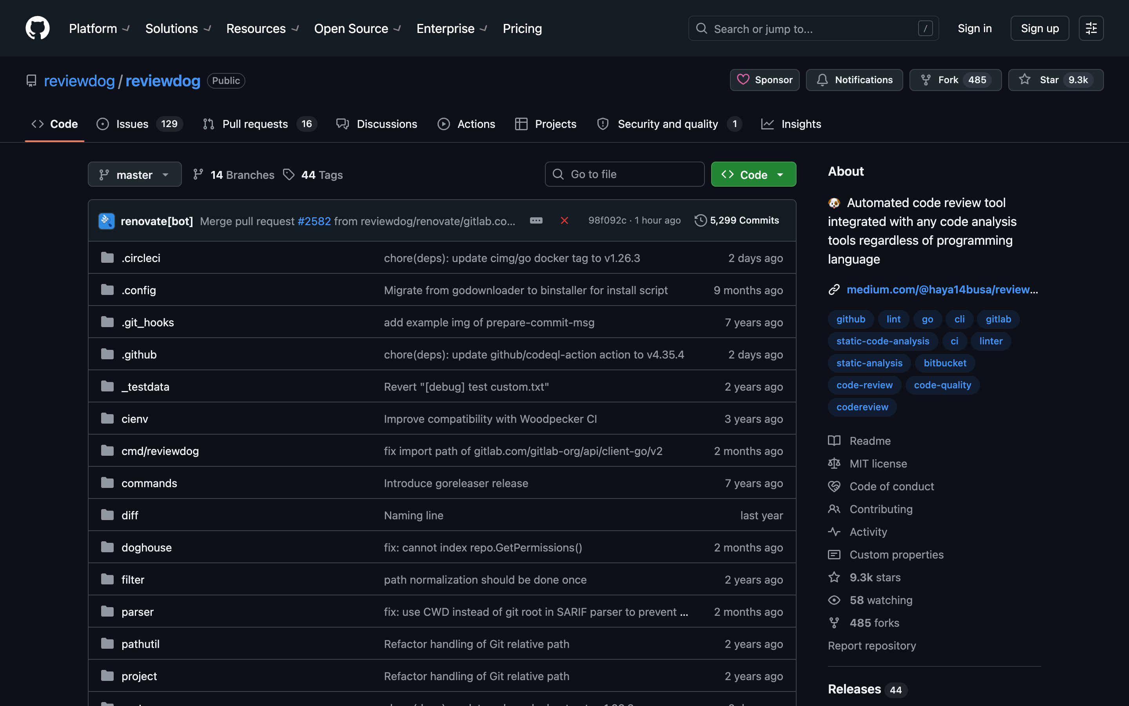Click the watching eye icon
Viewport: 1129px width, 706px height.
pos(834,600)
